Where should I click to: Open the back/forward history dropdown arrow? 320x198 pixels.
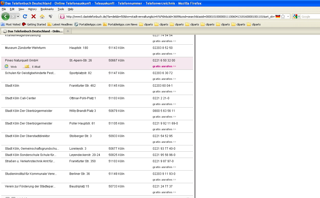[18, 16]
